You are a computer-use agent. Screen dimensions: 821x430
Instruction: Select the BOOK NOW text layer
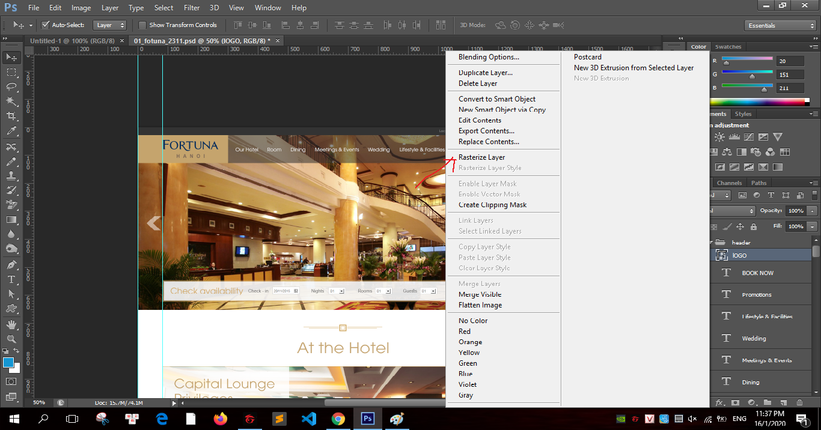[757, 273]
